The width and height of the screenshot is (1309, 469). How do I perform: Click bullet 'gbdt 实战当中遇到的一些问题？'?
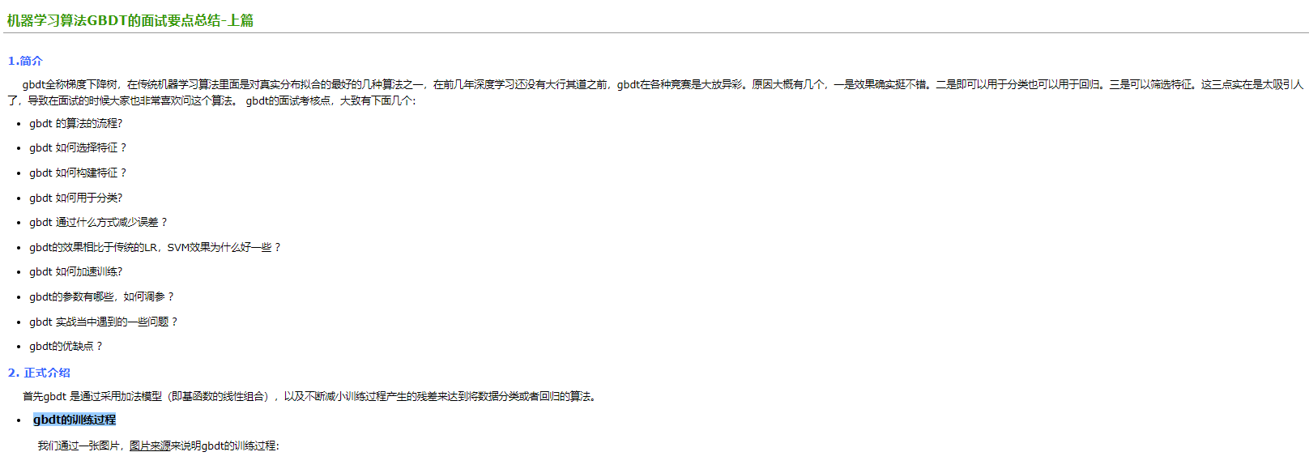tap(104, 322)
